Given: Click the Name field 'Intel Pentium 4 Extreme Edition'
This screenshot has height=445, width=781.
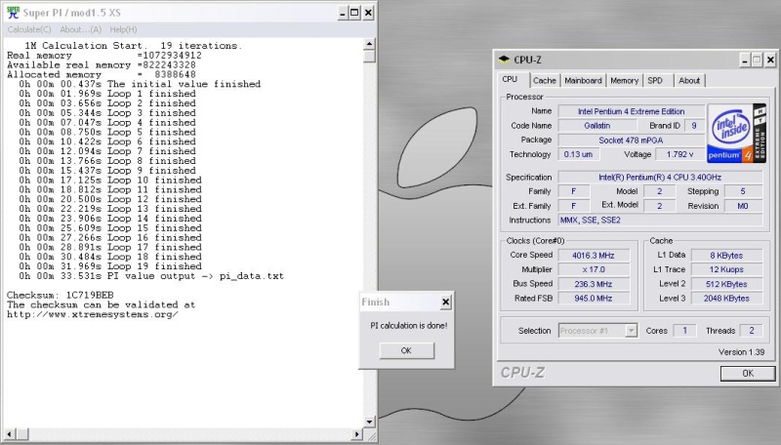Looking at the screenshot, I should pyautogui.click(x=631, y=111).
